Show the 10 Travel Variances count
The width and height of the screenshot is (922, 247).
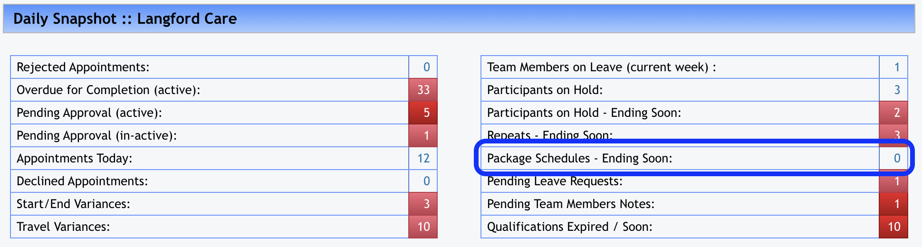[x=423, y=227]
